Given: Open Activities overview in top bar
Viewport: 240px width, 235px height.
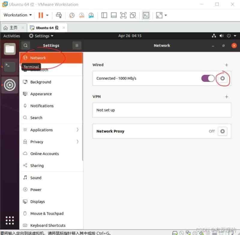Looking at the screenshot, I should pyautogui.click(x=11, y=36).
